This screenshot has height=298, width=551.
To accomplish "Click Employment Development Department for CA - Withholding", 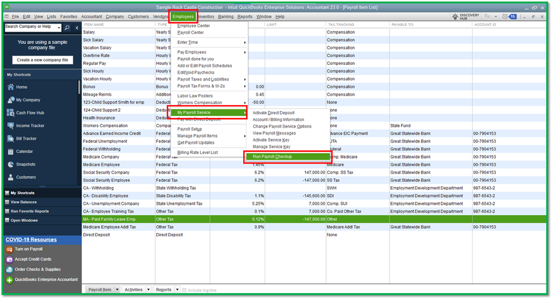I will pyautogui.click(x=426, y=188).
